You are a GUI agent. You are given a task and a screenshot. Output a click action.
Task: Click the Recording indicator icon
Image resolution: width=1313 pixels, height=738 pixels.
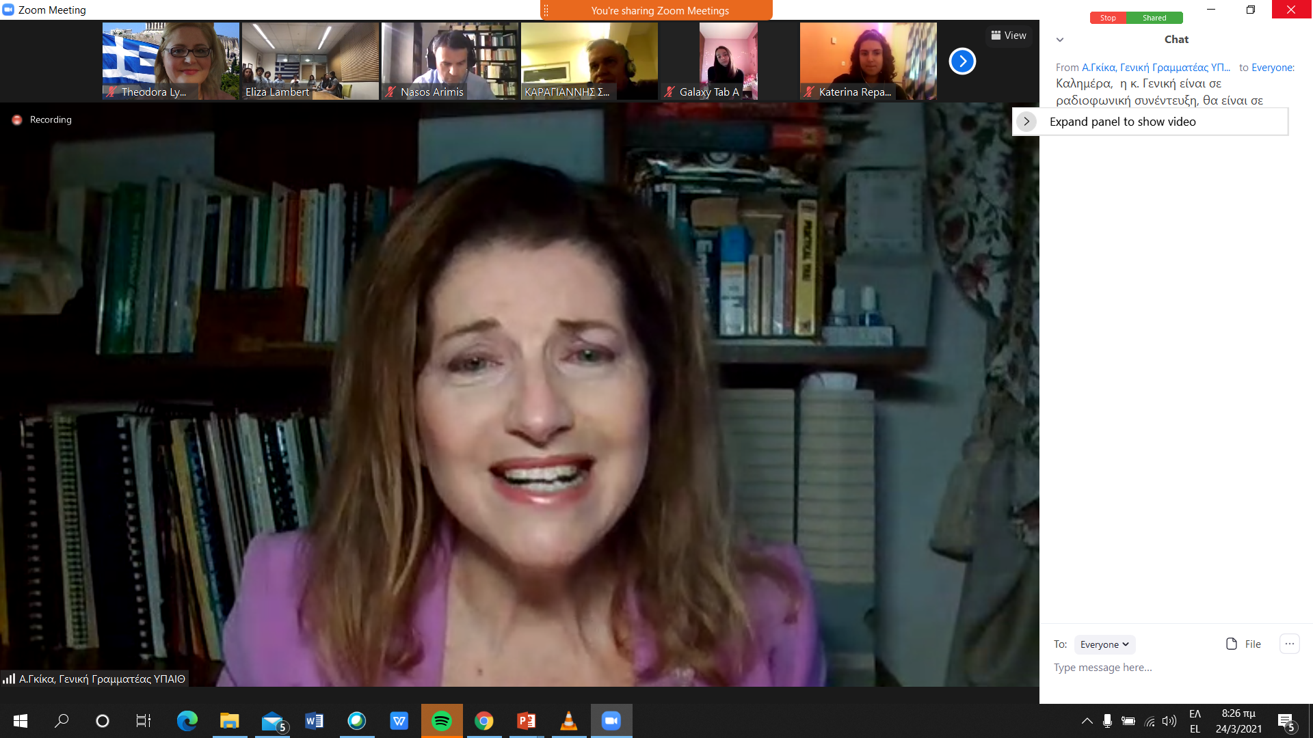tap(17, 120)
